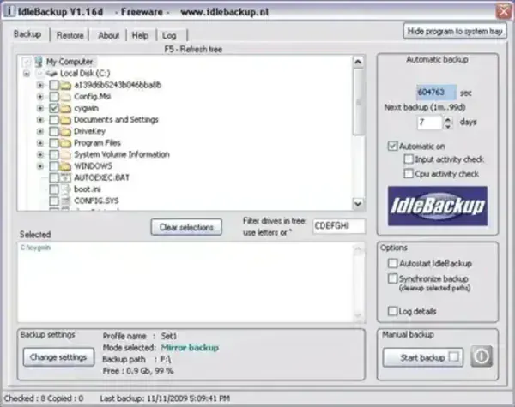The image size is (515, 407).
Task: Expand the a139d6b5243b046bba8b folder
Action: click(x=40, y=85)
